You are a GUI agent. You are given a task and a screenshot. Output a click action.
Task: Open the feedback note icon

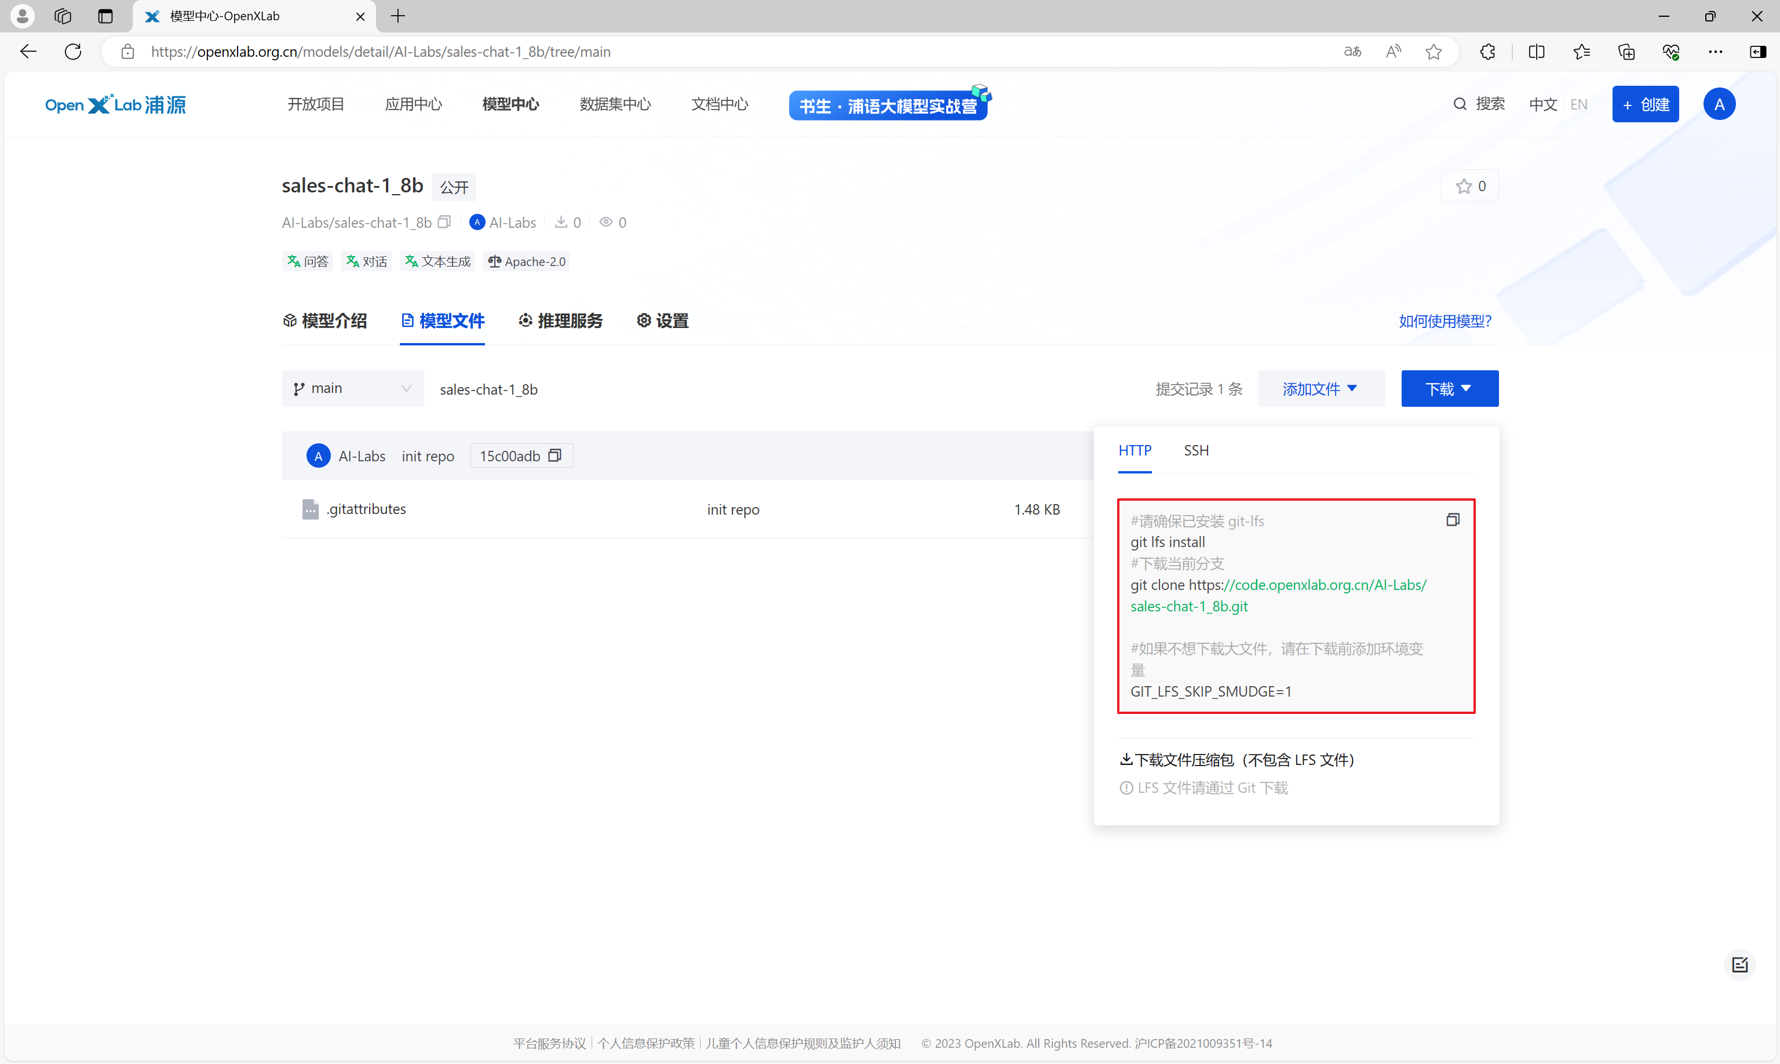pyautogui.click(x=1740, y=965)
